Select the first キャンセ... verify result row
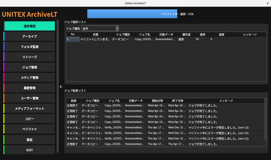This screenshot has width=271, height=160. 165,128
